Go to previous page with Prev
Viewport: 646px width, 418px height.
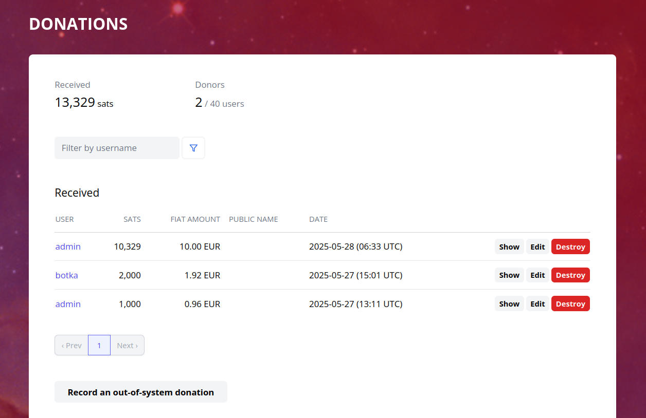coord(71,345)
